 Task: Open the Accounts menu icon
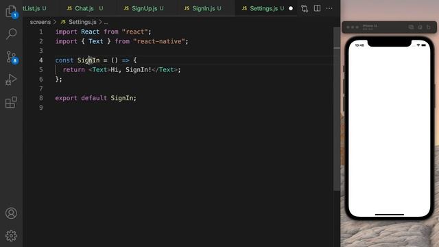(x=11, y=213)
